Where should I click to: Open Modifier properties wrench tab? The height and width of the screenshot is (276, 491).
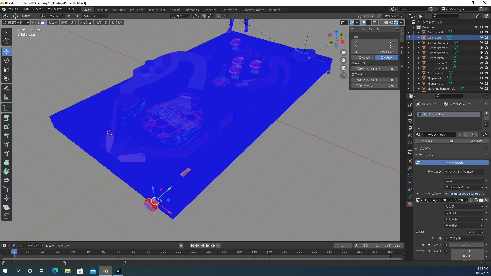click(x=410, y=168)
